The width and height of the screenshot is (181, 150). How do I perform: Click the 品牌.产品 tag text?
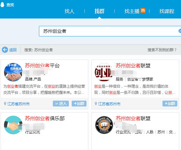[33, 79]
